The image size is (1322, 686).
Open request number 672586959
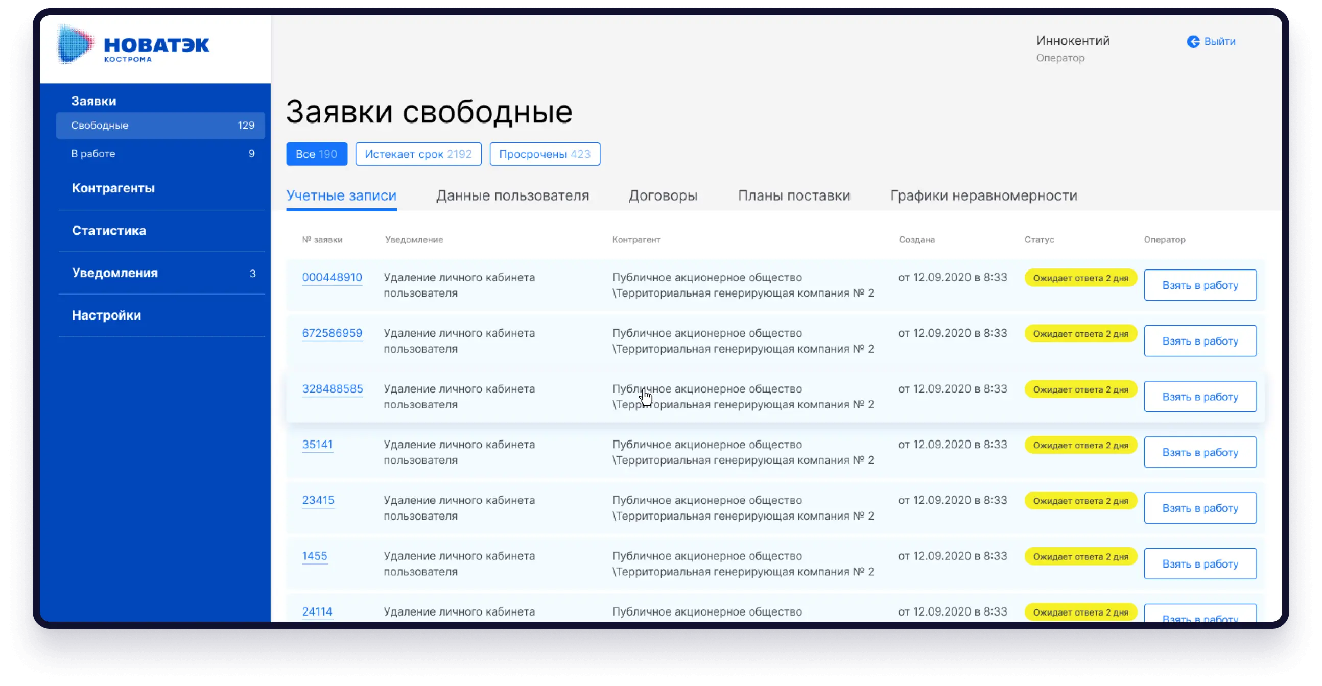pos(332,333)
